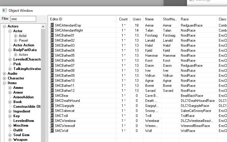Click the Object Window title icon

coord(5,10)
